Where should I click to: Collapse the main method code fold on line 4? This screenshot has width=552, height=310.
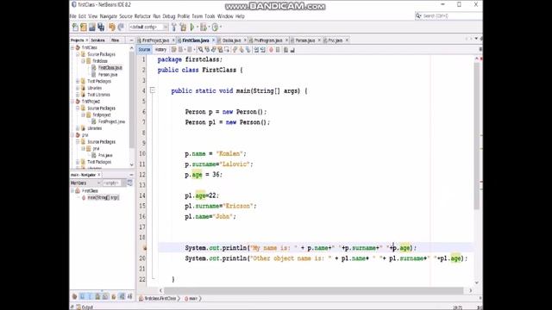point(153,90)
